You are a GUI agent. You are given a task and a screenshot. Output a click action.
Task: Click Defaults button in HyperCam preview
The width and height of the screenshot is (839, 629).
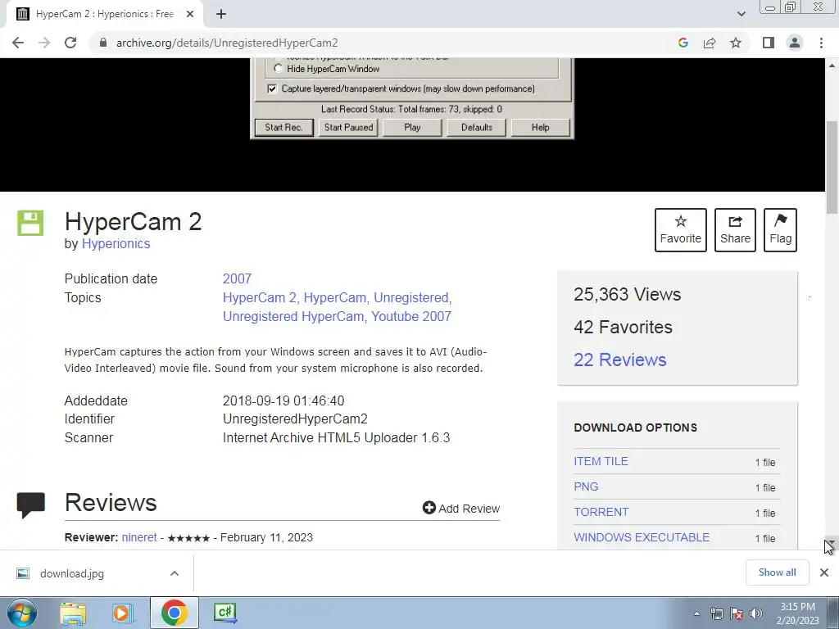[476, 127]
